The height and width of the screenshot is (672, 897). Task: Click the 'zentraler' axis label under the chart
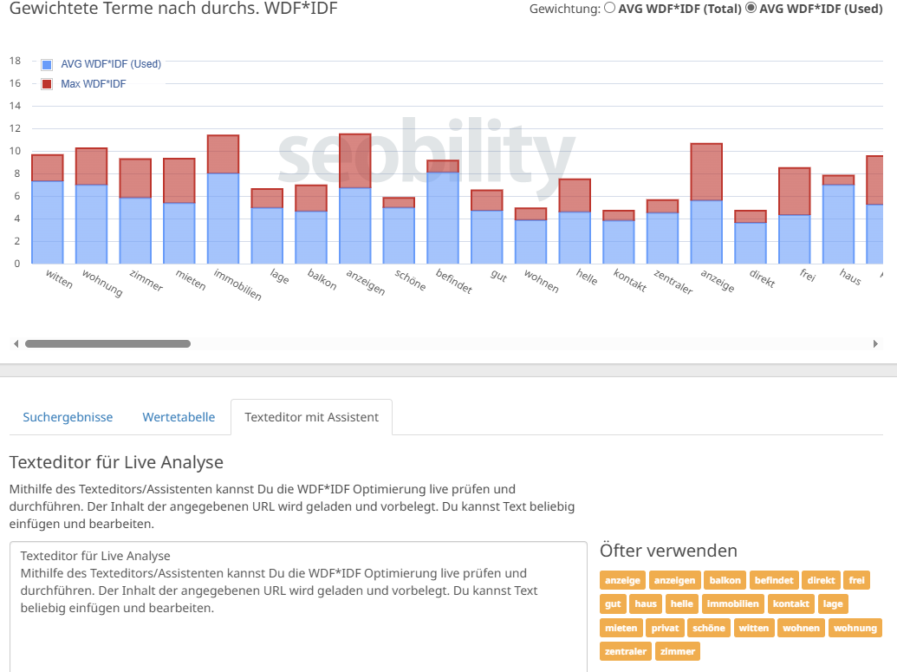pyautogui.click(x=673, y=282)
